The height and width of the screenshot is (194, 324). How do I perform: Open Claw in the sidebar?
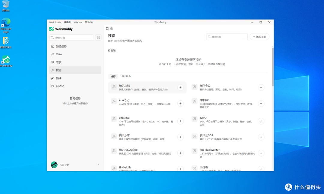click(x=75, y=54)
